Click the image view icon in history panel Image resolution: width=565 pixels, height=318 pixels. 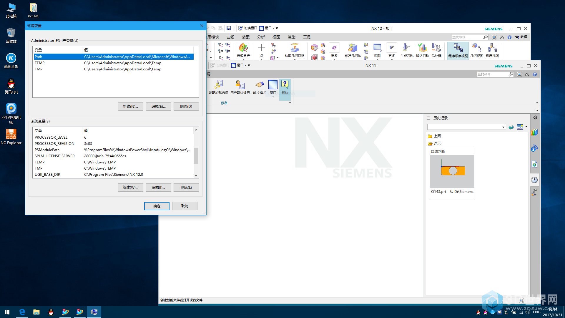[x=520, y=127]
